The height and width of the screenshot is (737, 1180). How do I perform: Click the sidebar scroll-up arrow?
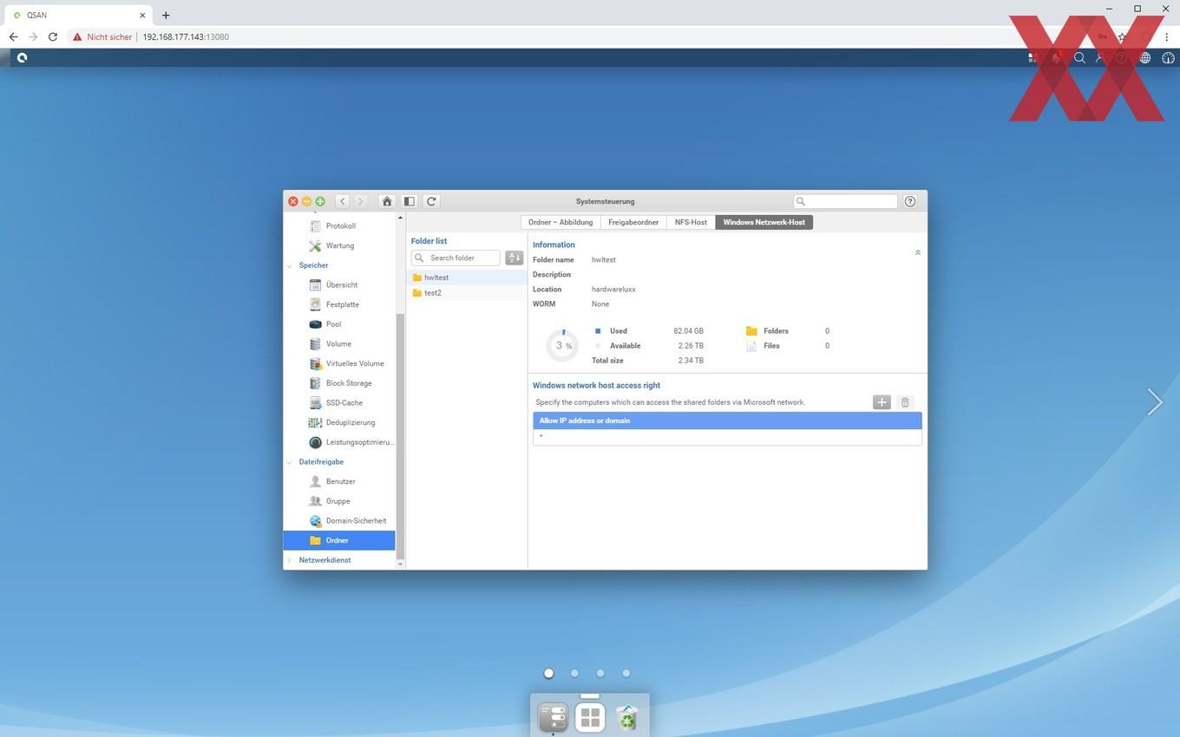pos(400,217)
